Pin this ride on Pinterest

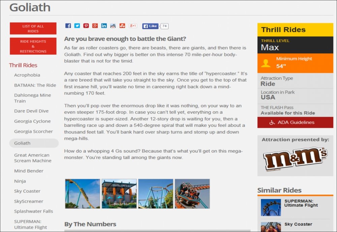(x=86, y=26)
